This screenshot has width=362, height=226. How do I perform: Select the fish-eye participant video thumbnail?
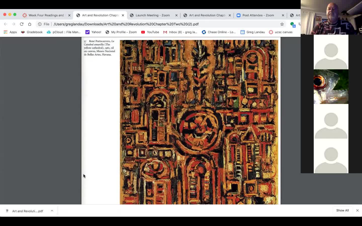tap(331, 87)
